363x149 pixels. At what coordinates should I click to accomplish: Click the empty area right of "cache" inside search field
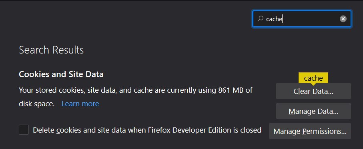tap(310, 19)
